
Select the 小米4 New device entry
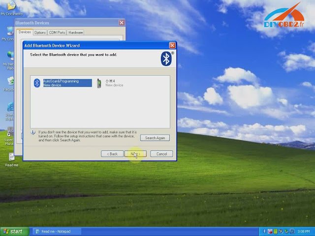point(110,83)
